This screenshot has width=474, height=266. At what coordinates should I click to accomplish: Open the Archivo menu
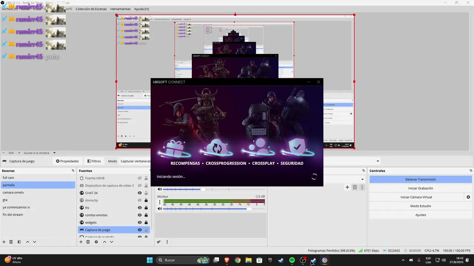click(10, 9)
